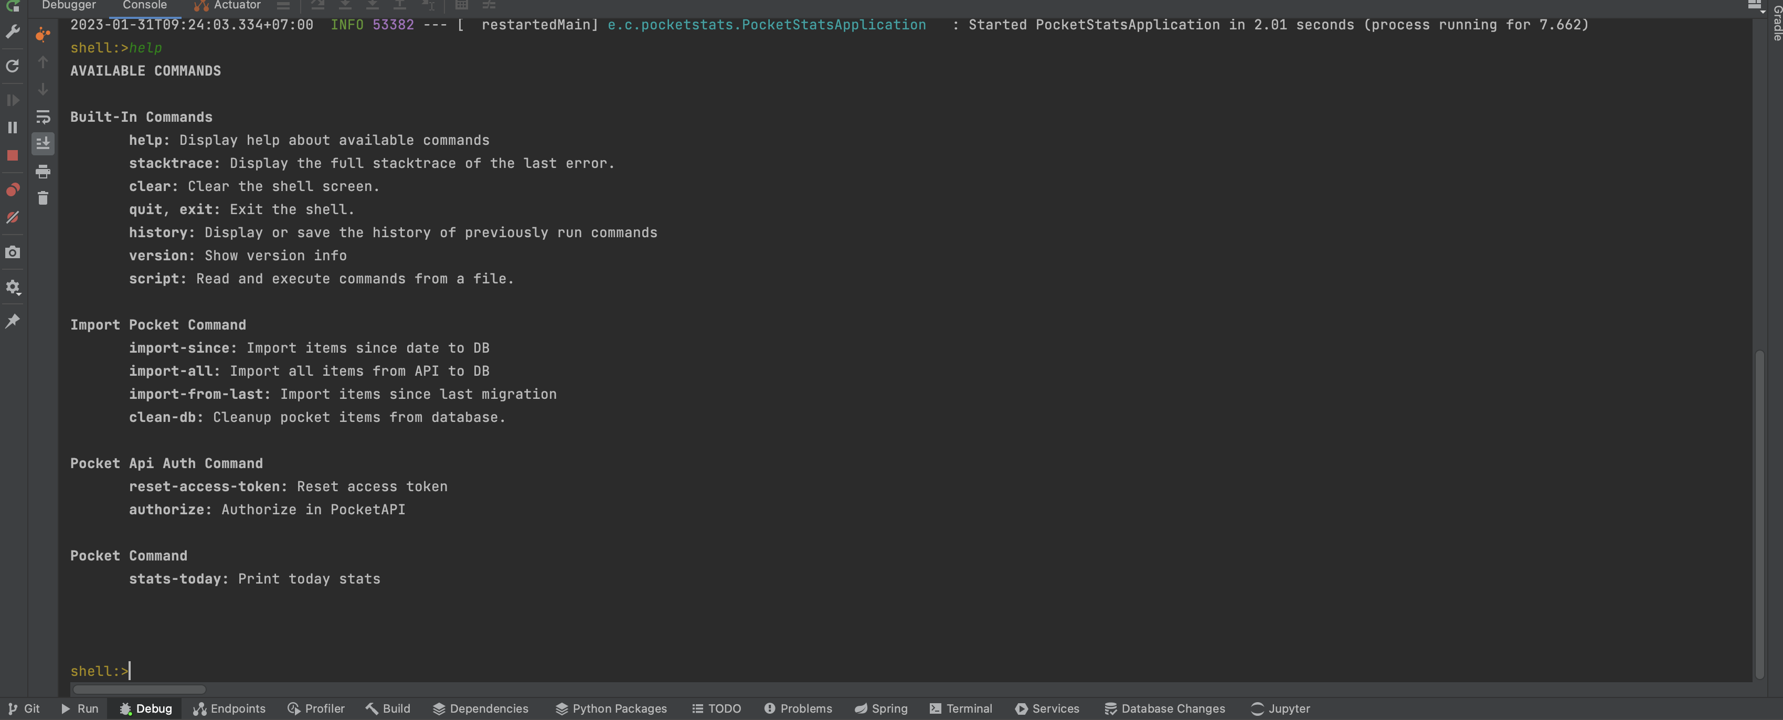
Task: Stop the running debug process
Action: pyautogui.click(x=13, y=156)
